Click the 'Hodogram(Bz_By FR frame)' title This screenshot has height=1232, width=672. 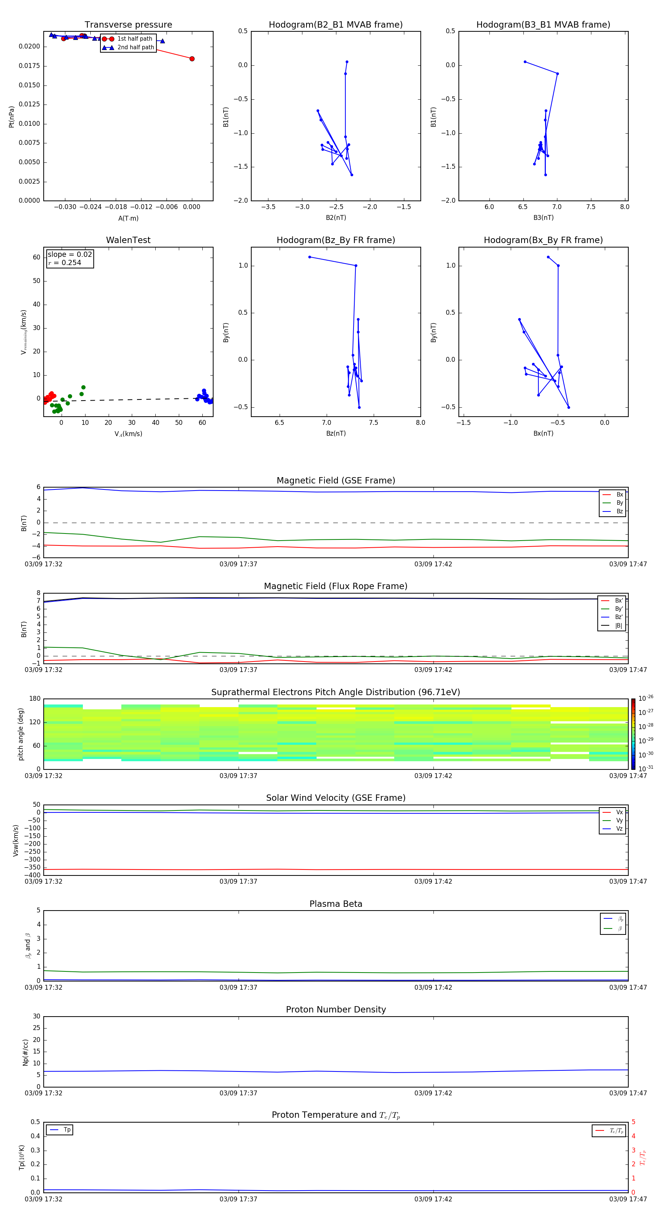(x=336, y=240)
